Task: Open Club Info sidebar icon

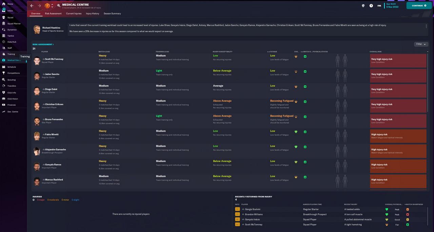Action: pyautogui.click(x=4, y=93)
